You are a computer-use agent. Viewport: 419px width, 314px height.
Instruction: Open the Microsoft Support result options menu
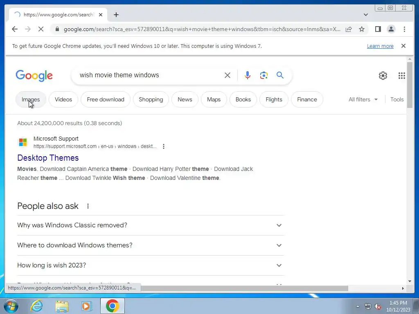click(x=164, y=146)
